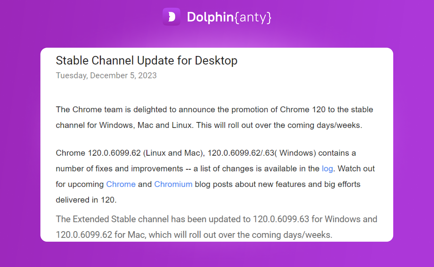Click the Dolphin{anty} brand name text

(x=229, y=17)
